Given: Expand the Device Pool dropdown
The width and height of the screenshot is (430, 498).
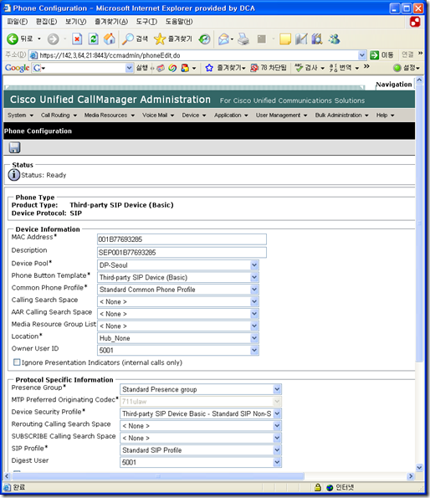Looking at the screenshot, I should (x=253, y=265).
